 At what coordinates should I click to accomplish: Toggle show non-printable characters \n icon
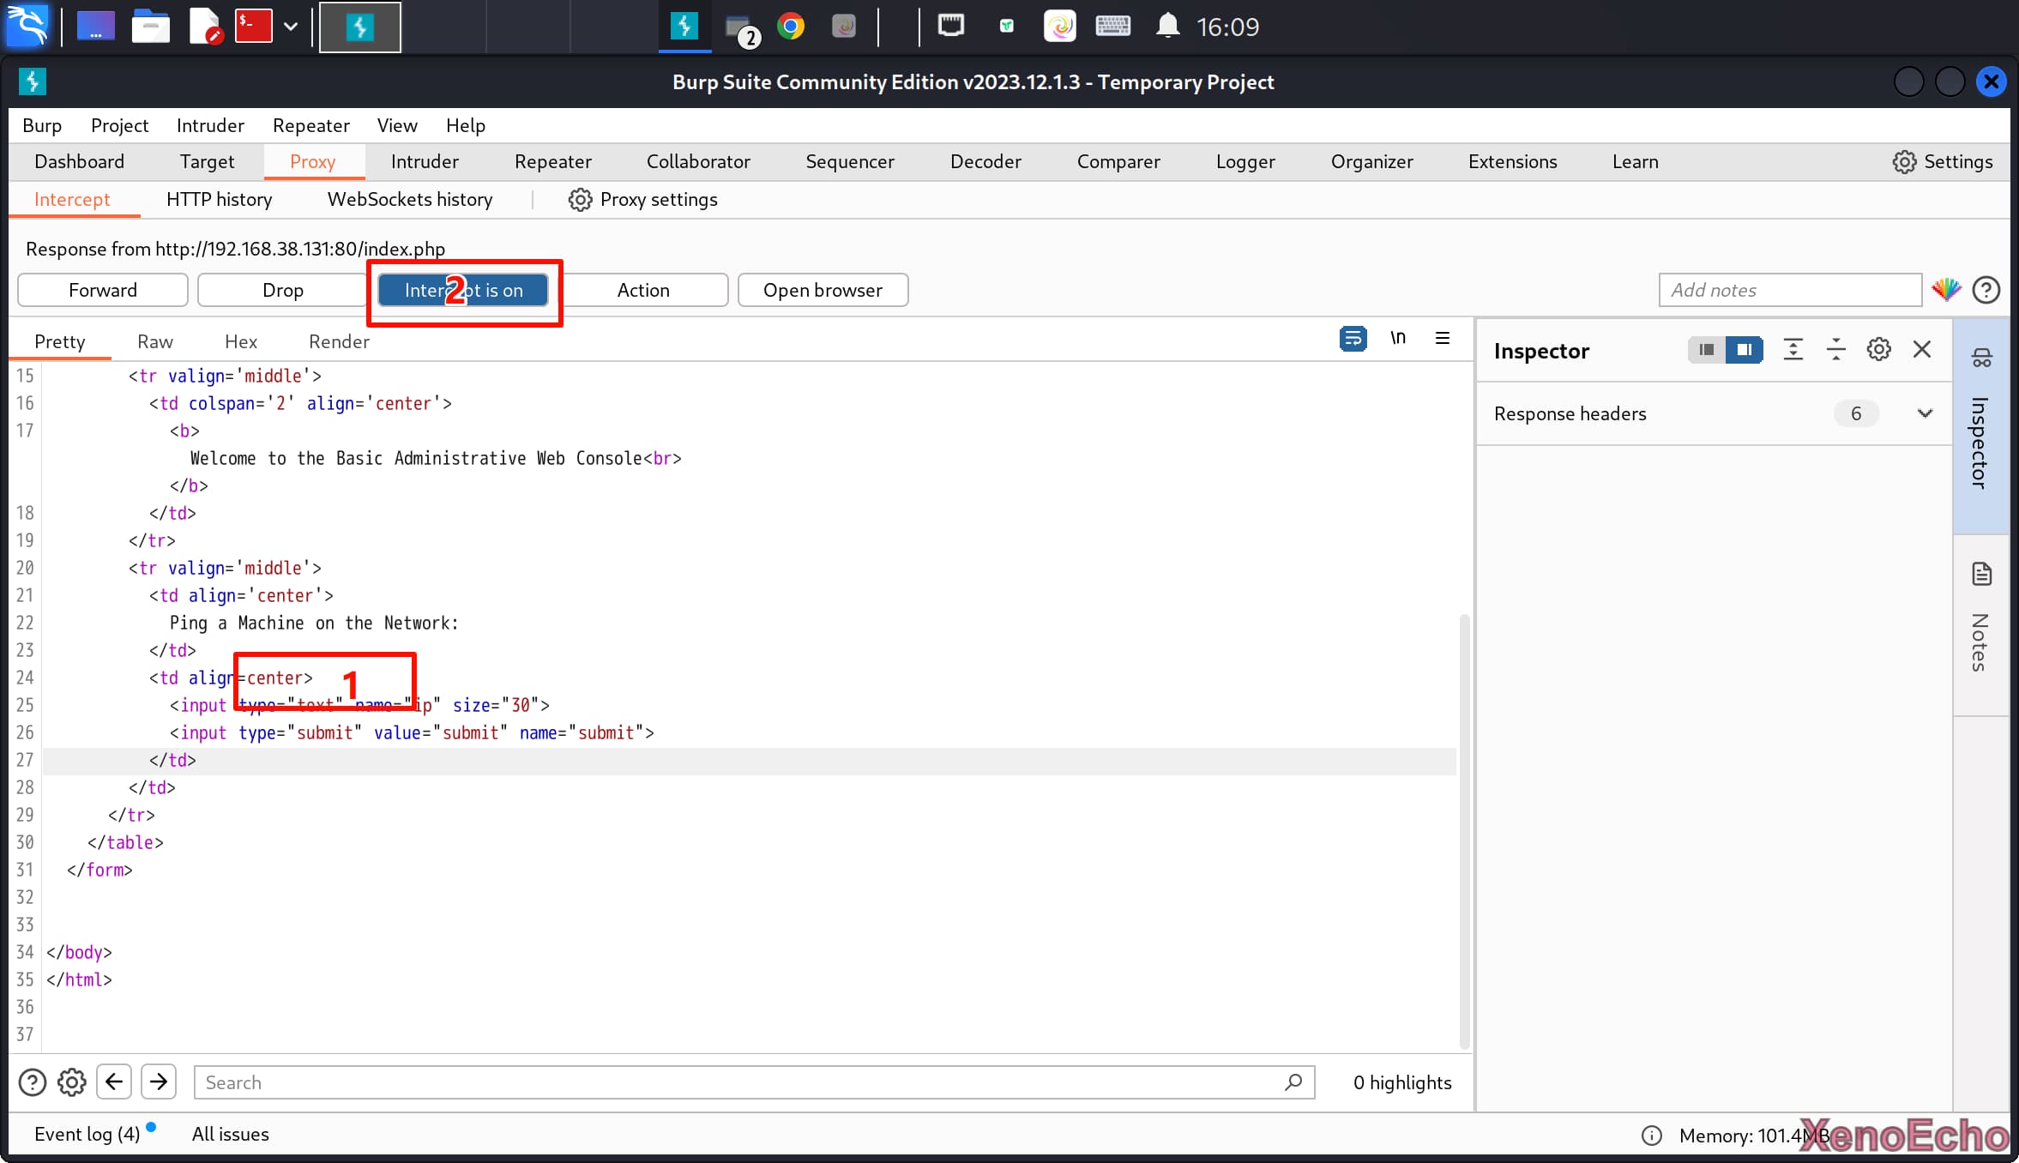1398,339
